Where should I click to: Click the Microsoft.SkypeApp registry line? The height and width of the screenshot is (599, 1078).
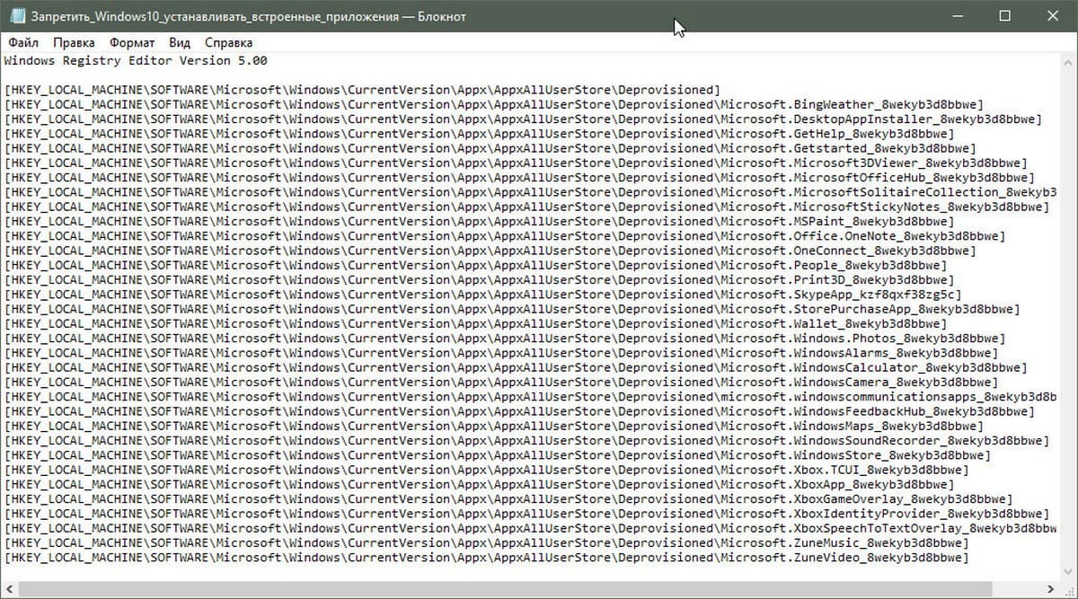click(482, 295)
